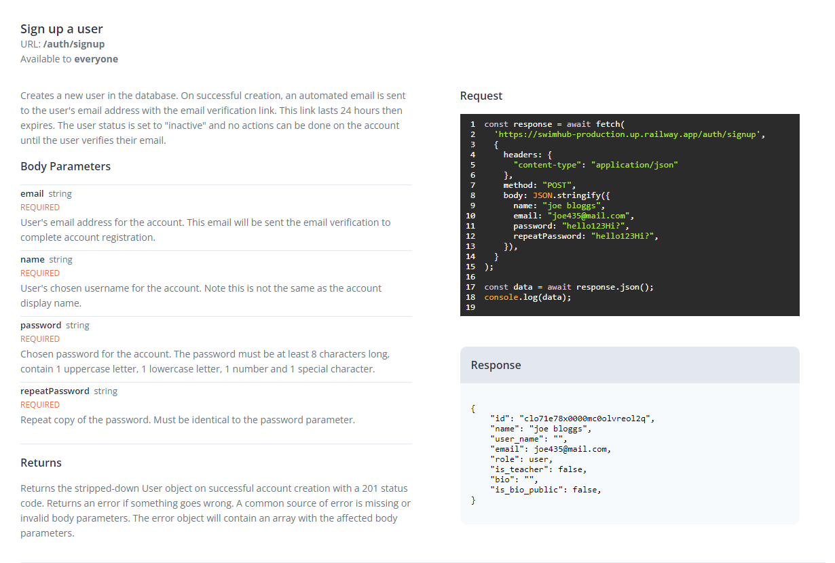Click the email parameter name

[32, 193]
